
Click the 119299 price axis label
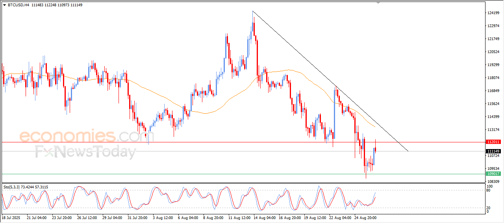pyautogui.click(x=493, y=65)
